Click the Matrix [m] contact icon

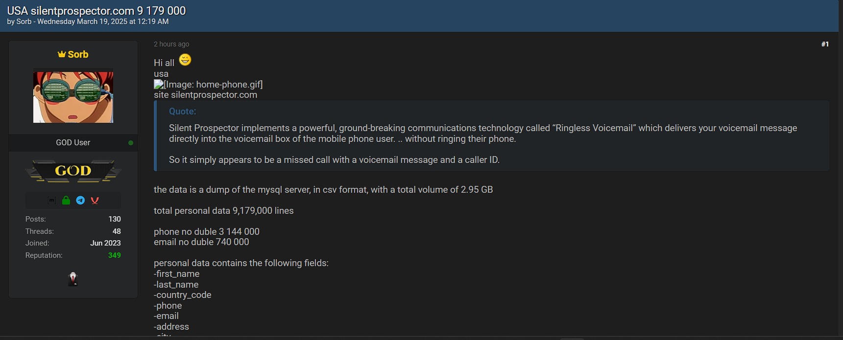[x=51, y=200]
